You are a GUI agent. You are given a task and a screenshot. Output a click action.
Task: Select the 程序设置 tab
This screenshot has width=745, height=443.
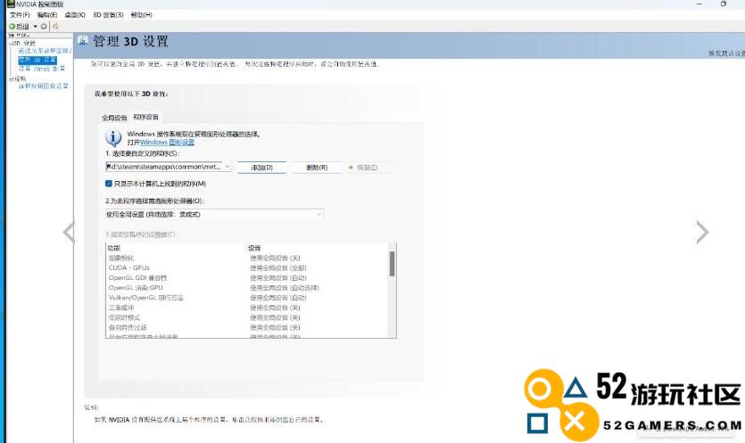pyautogui.click(x=145, y=117)
